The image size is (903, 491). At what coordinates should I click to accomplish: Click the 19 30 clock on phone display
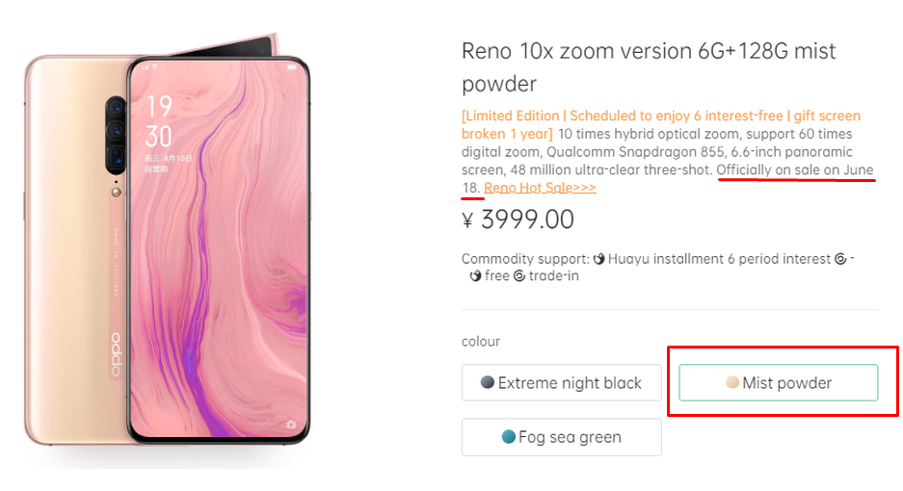160,120
